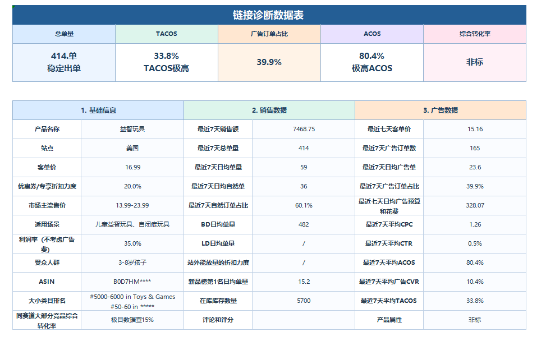Click the B0D7HM**** ASIN value
Screen dimensions: 555x341
click(x=132, y=282)
